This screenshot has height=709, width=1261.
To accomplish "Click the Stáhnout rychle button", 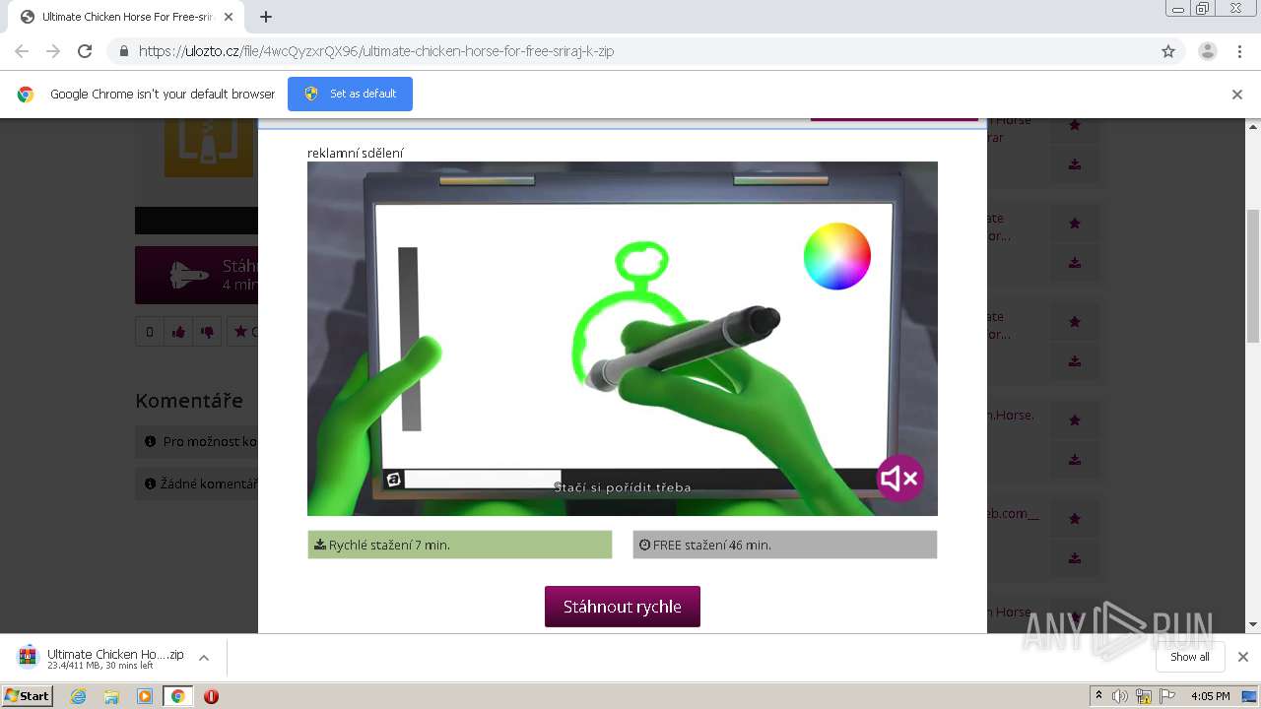I will tap(623, 607).
